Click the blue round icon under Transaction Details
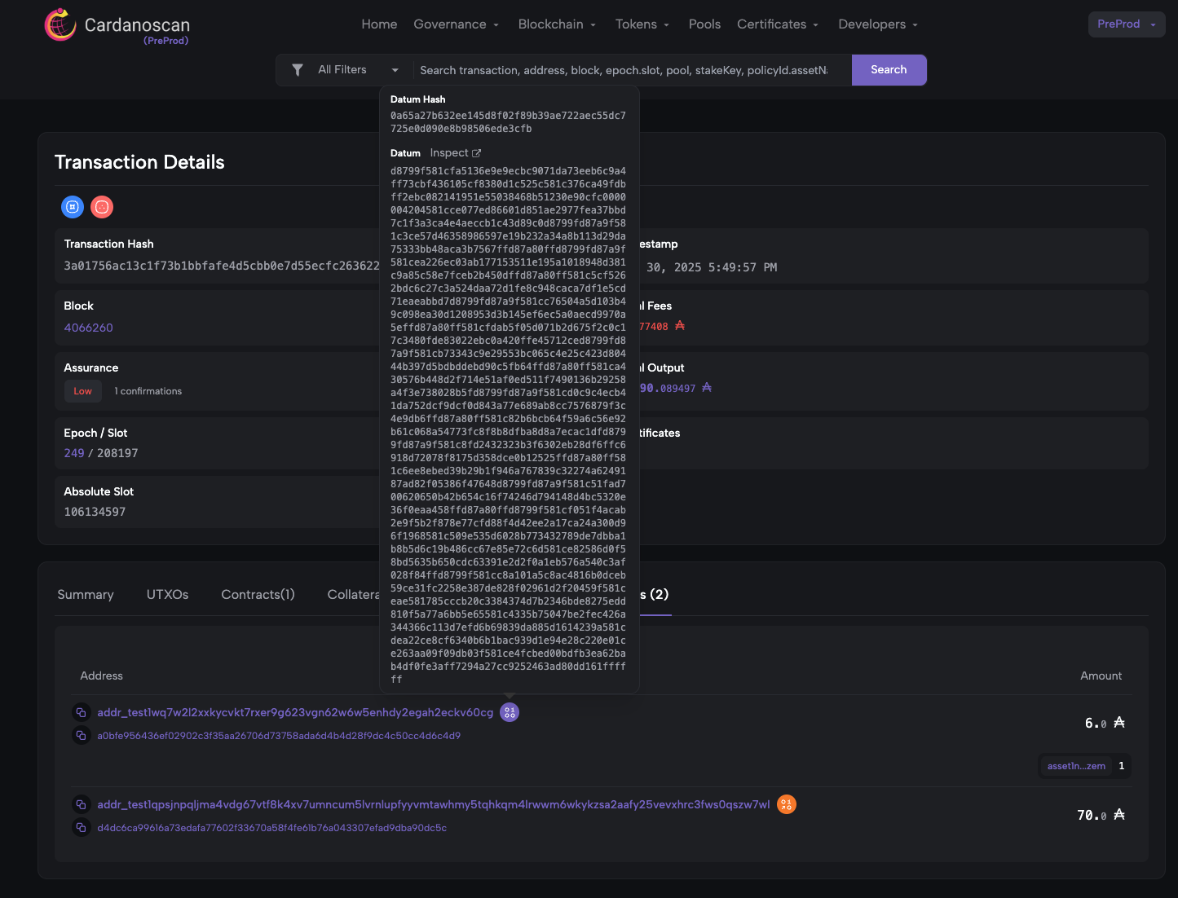 [73, 207]
